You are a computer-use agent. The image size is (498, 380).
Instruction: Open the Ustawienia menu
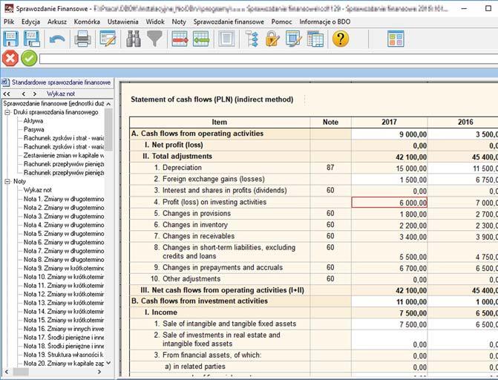(x=123, y=22)
